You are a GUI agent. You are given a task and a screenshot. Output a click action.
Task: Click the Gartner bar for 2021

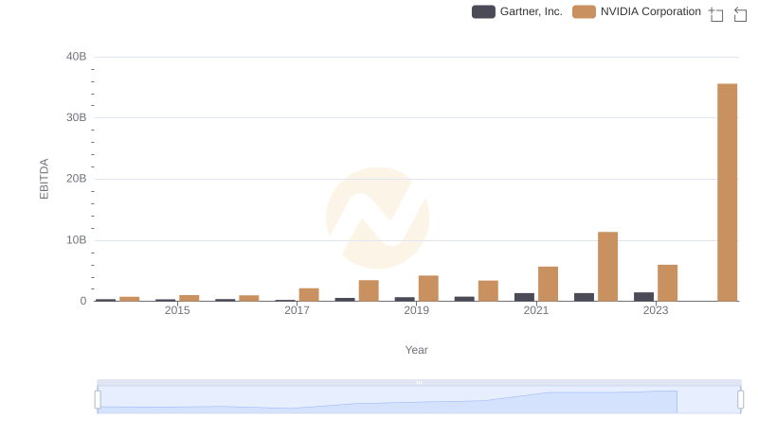[x=524, y=297]
